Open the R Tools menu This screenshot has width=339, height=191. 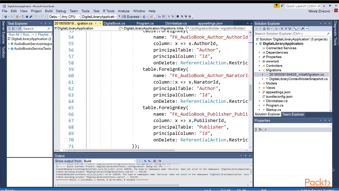coord(108,11)
